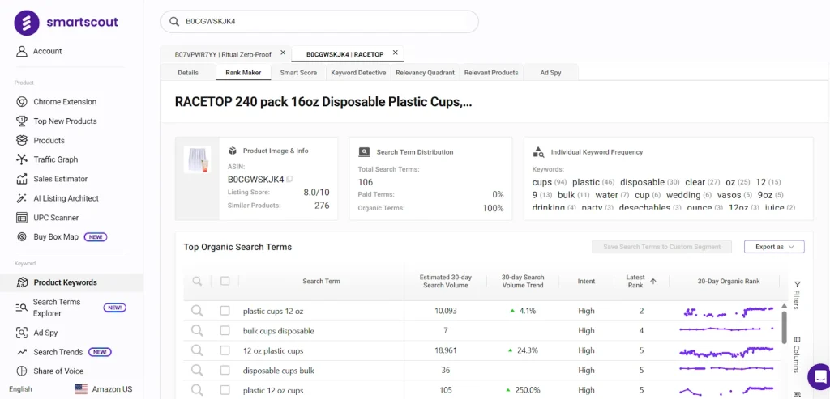
Task: Open the Filters side panel
Action: 798,295
